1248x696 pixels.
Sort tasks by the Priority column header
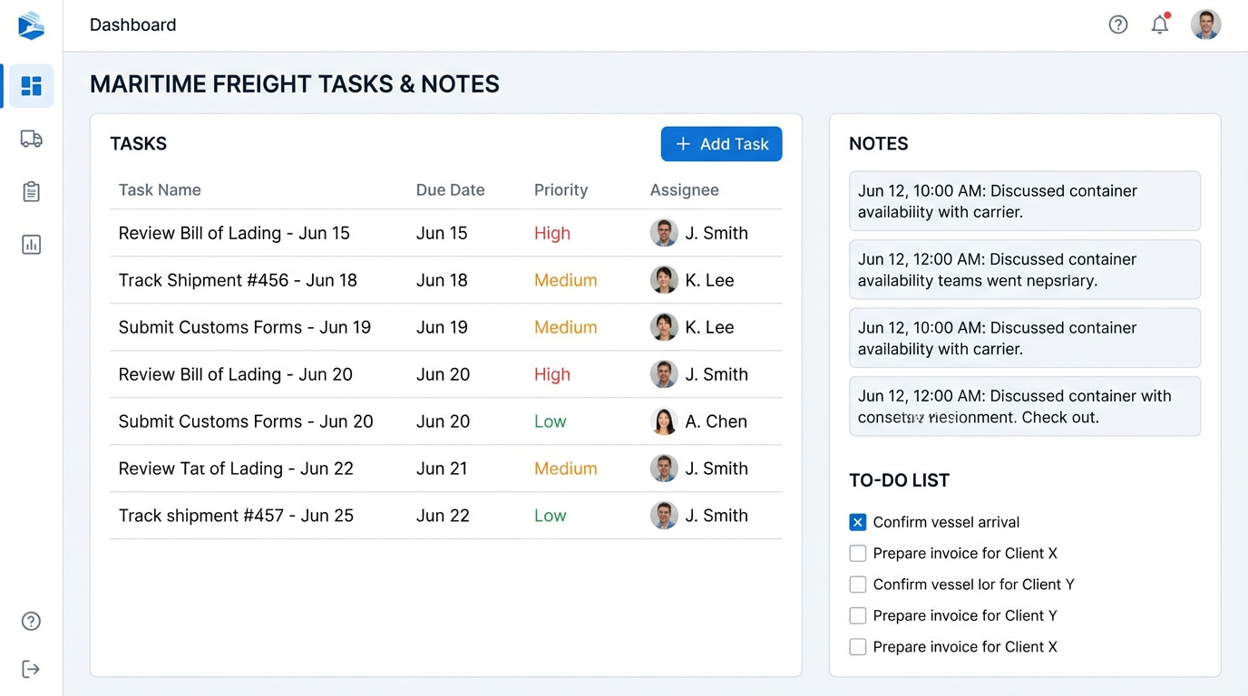pos(561,190)
